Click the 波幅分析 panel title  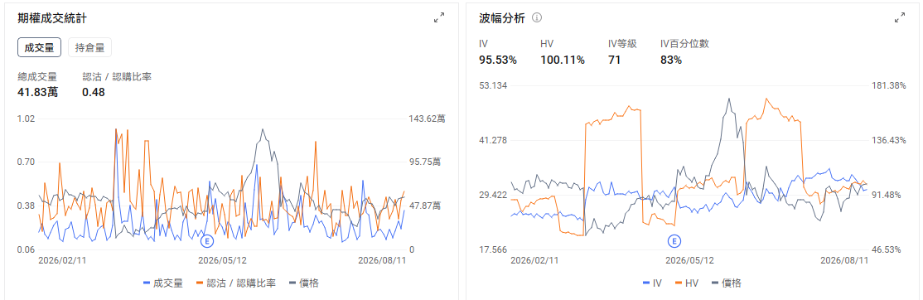502,18
